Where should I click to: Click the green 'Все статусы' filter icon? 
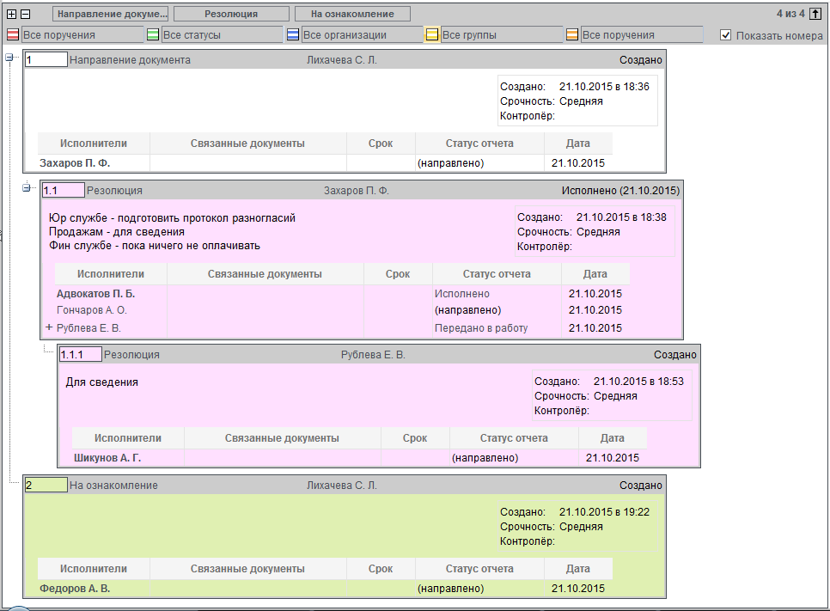point(153,35)
